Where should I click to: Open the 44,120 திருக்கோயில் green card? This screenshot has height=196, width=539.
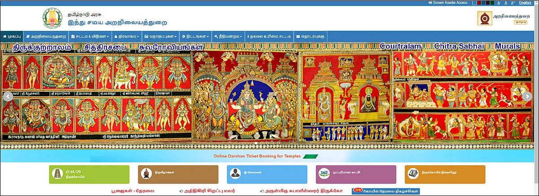point(89,174)
